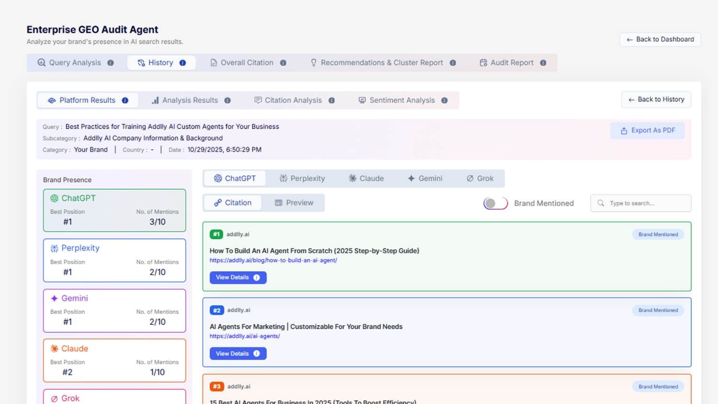Select the History tab
This screenshot has width=718, height=404.
click(x=161, y=63)
